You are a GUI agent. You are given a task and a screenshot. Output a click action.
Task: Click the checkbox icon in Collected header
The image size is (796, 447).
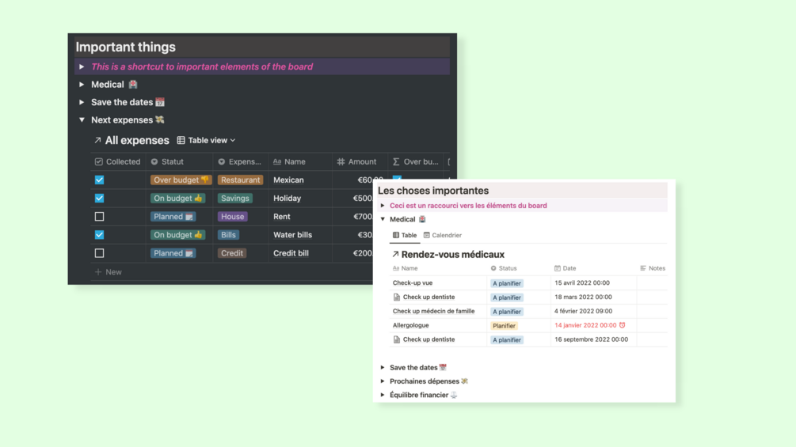pos(98,161)
